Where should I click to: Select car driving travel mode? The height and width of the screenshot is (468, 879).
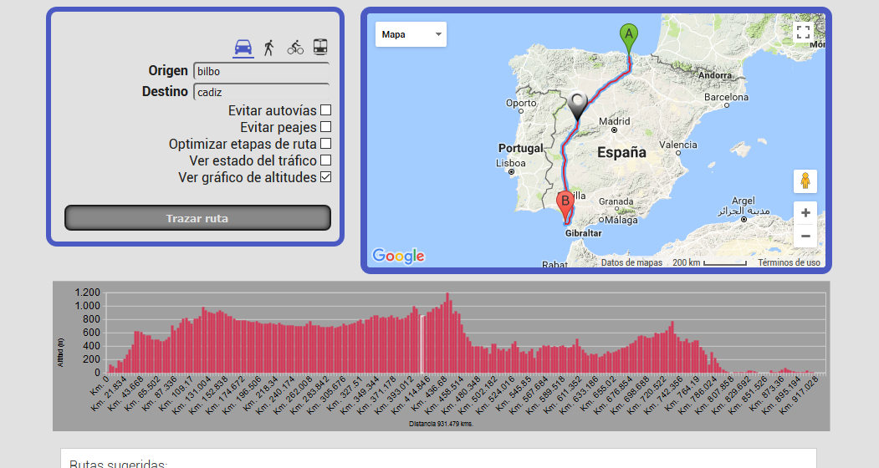coord(243,48)
